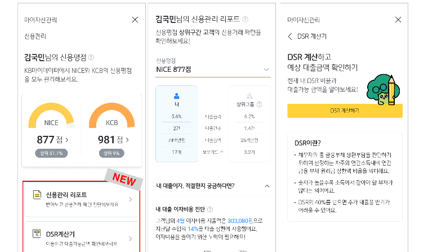Open help icon beside 신용관리 리포트 heading
This screenshot has width=428, height=252.
(245, 19)
